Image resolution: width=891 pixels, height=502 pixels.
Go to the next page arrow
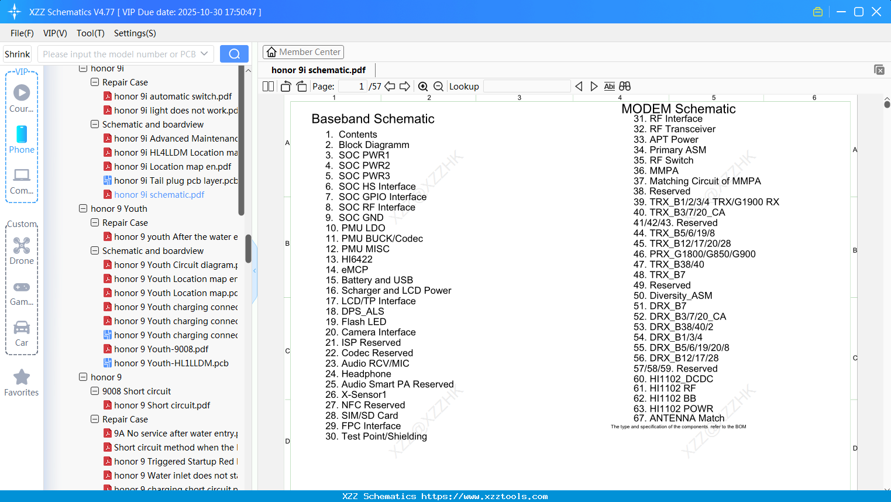click(405, 87)
